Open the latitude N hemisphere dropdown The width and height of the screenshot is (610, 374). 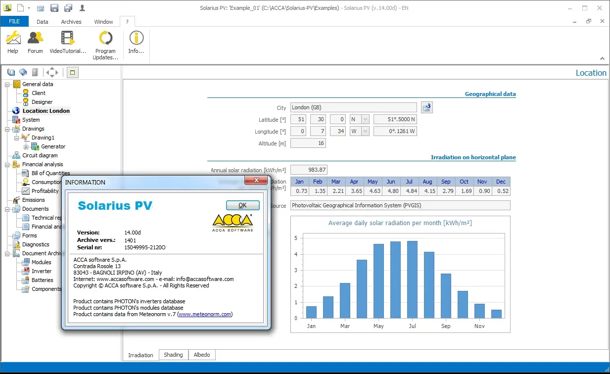(x=365, y=119)
